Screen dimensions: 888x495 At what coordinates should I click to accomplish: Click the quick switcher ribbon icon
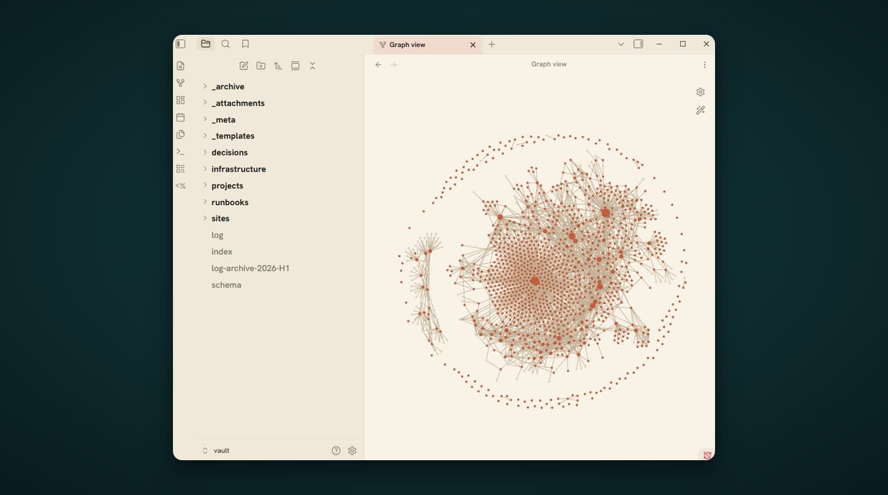pos(181,66)
